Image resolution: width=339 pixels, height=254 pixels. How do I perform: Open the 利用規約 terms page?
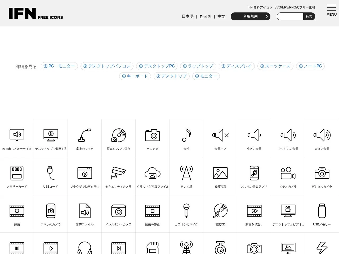(x=250, y=16)
